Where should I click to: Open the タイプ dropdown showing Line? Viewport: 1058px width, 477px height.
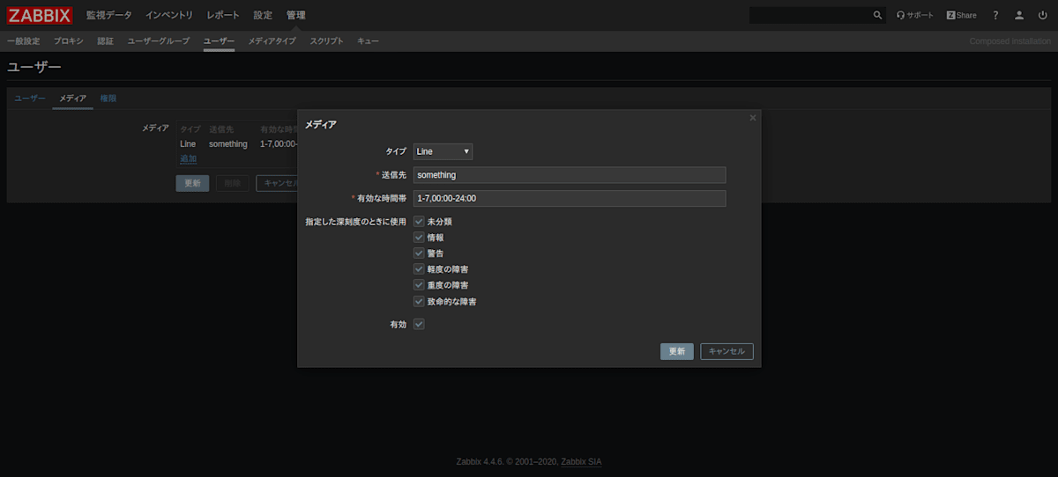pos(443,151)
